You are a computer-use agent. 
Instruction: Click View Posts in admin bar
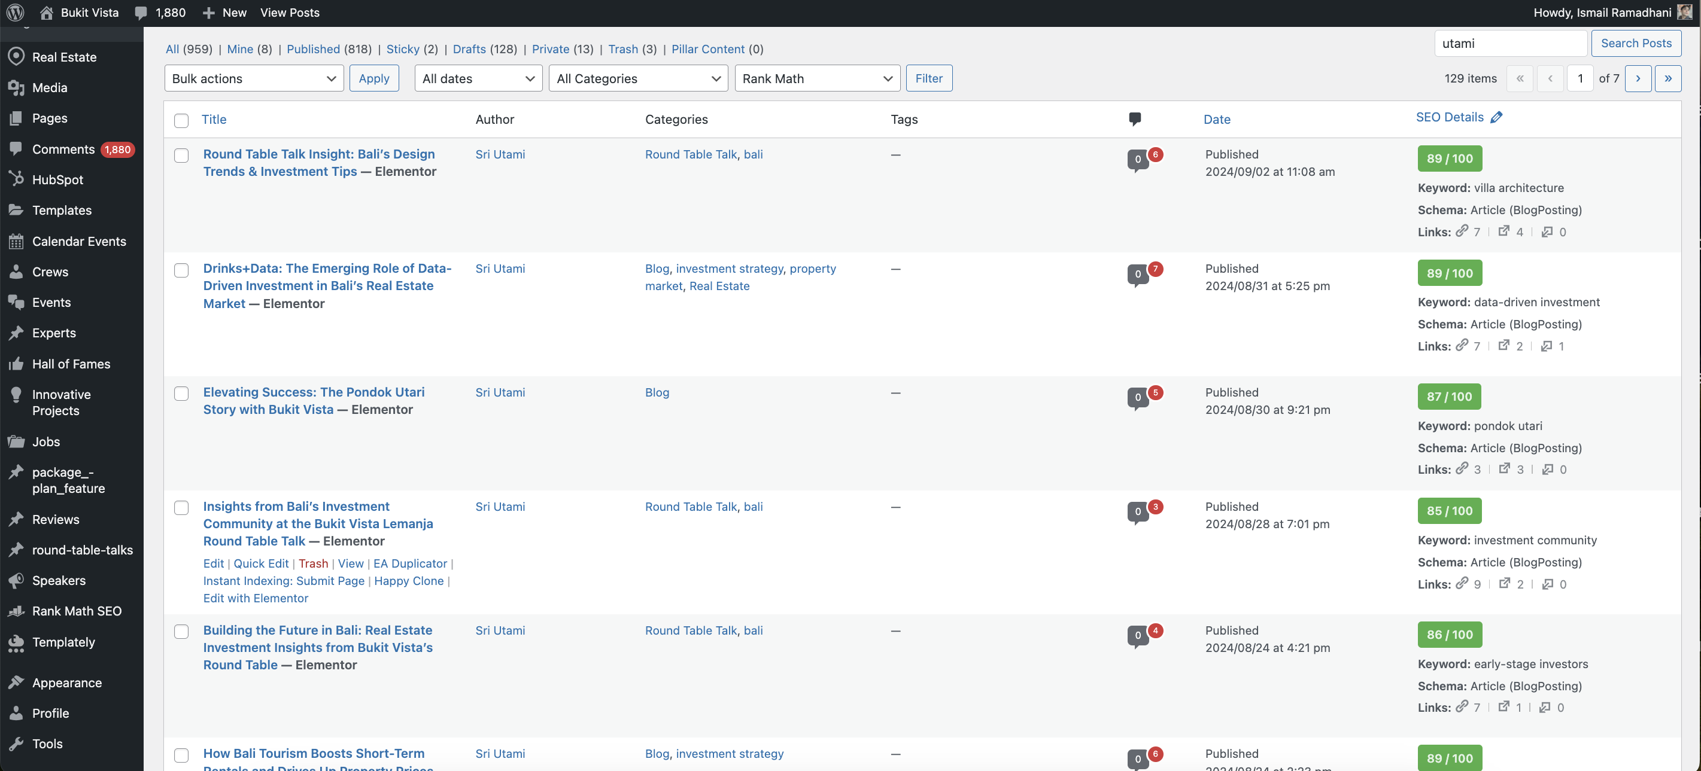289,13
